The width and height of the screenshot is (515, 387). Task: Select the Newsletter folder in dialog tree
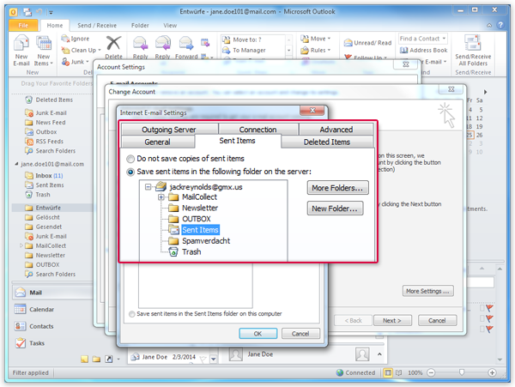200,208
